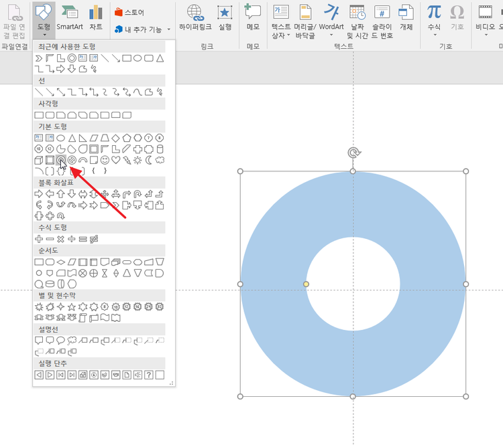Choose the U-Turn Arrow shape
503x445 pixels.
coord(137,194)
